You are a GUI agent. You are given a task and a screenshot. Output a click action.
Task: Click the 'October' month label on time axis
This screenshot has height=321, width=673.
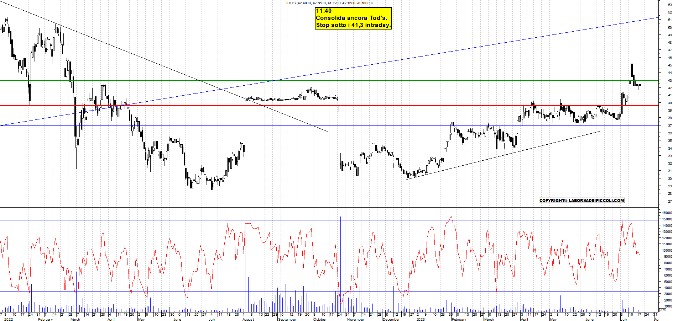[x=320, y=319]
